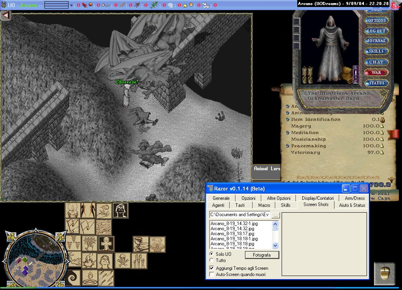Switch to the Tasti tab
Image resolution: width=402 pixels, height=290 pixels.
(240, 205)
